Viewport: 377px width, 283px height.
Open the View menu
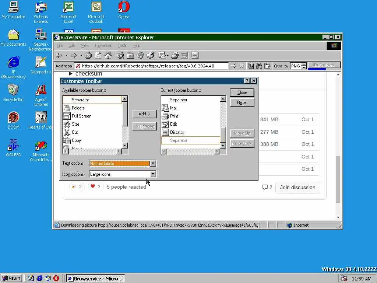pyautogui.click(x=85, y=45)
